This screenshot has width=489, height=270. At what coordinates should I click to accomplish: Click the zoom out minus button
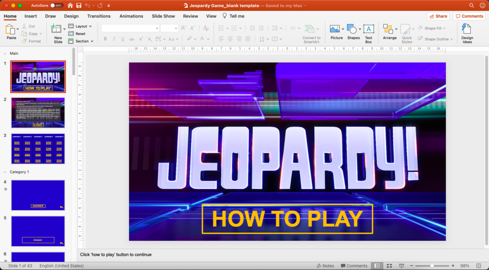[411, 266]
